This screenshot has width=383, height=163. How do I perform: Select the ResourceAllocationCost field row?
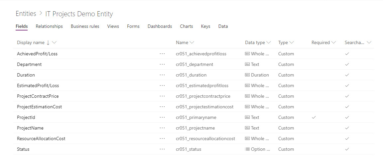pyautogui.click(x=41, y=138)
